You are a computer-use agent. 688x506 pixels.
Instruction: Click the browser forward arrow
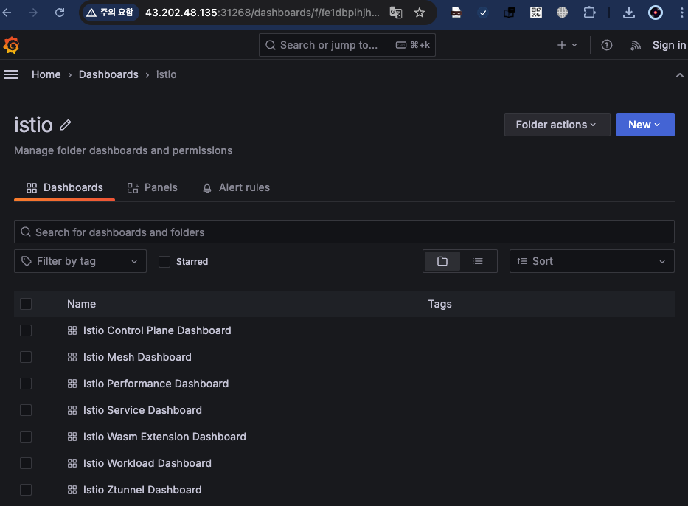pos(33,13)
